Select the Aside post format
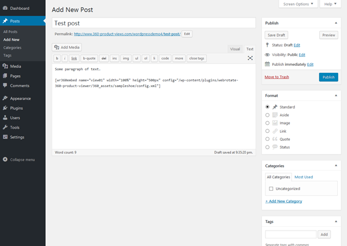This screenshot has width=347, height=246. tap(267, 115)
